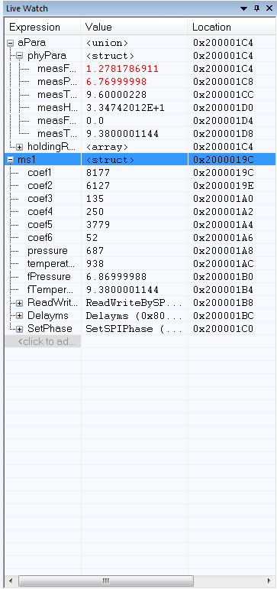277x589 pixels.
Task: Click the location 0x200001B0
Action: coord(223,277)
